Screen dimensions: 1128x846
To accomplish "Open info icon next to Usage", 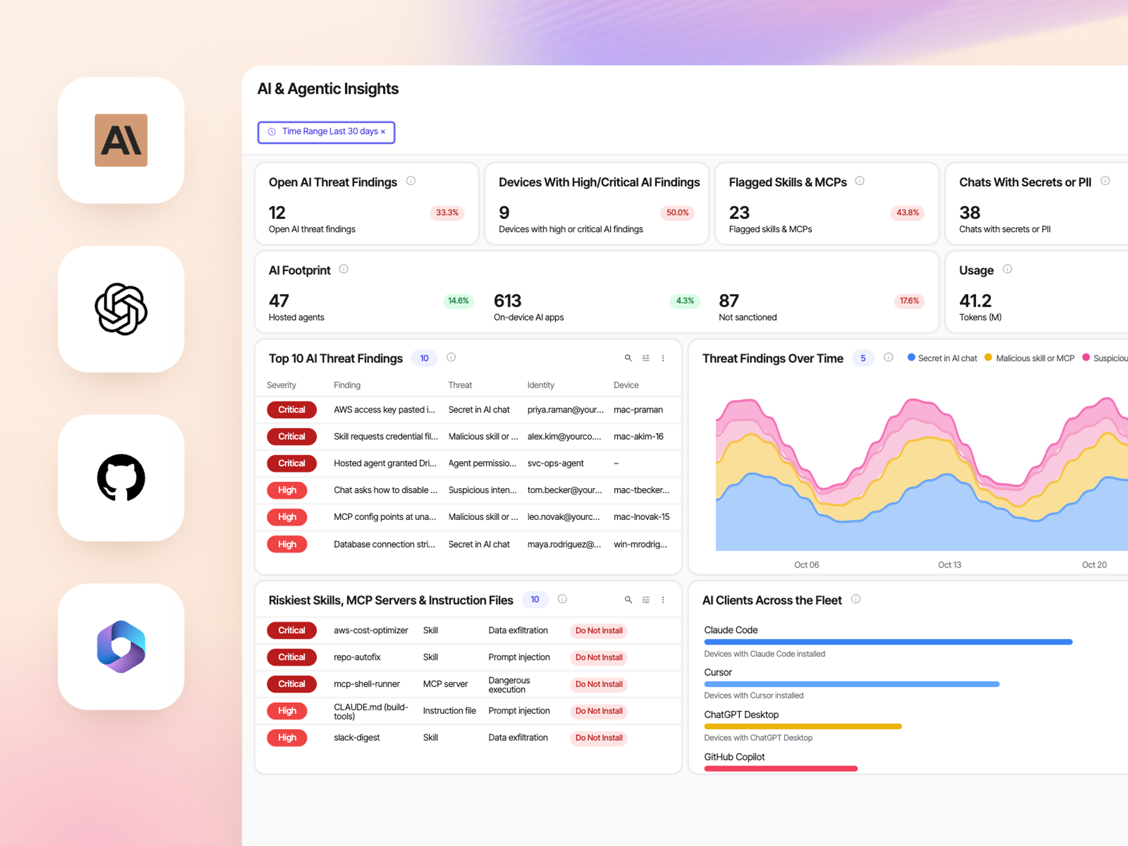I will tap(1007, 269).
